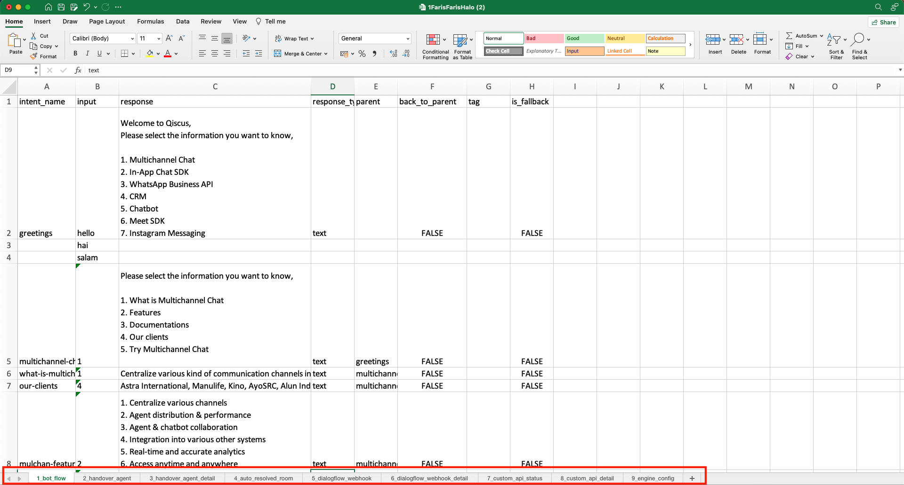Screen dimensions: 904x485
Task: Expand the General number format dropdown
Action: point(407,39)
